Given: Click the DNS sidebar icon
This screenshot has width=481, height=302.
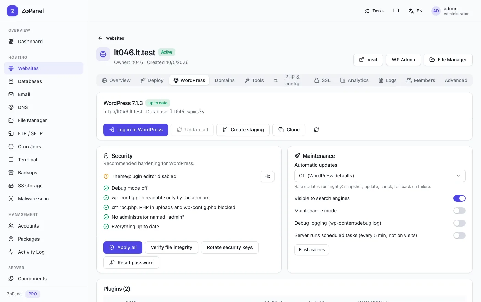Looking at the screenshot, I should click(11, 107).
